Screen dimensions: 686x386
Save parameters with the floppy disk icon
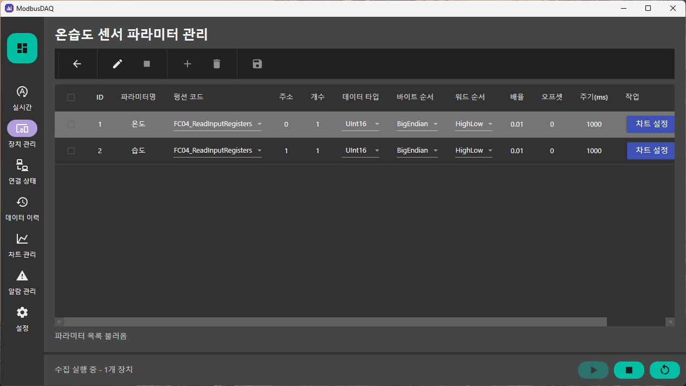(x=257, y=64)
